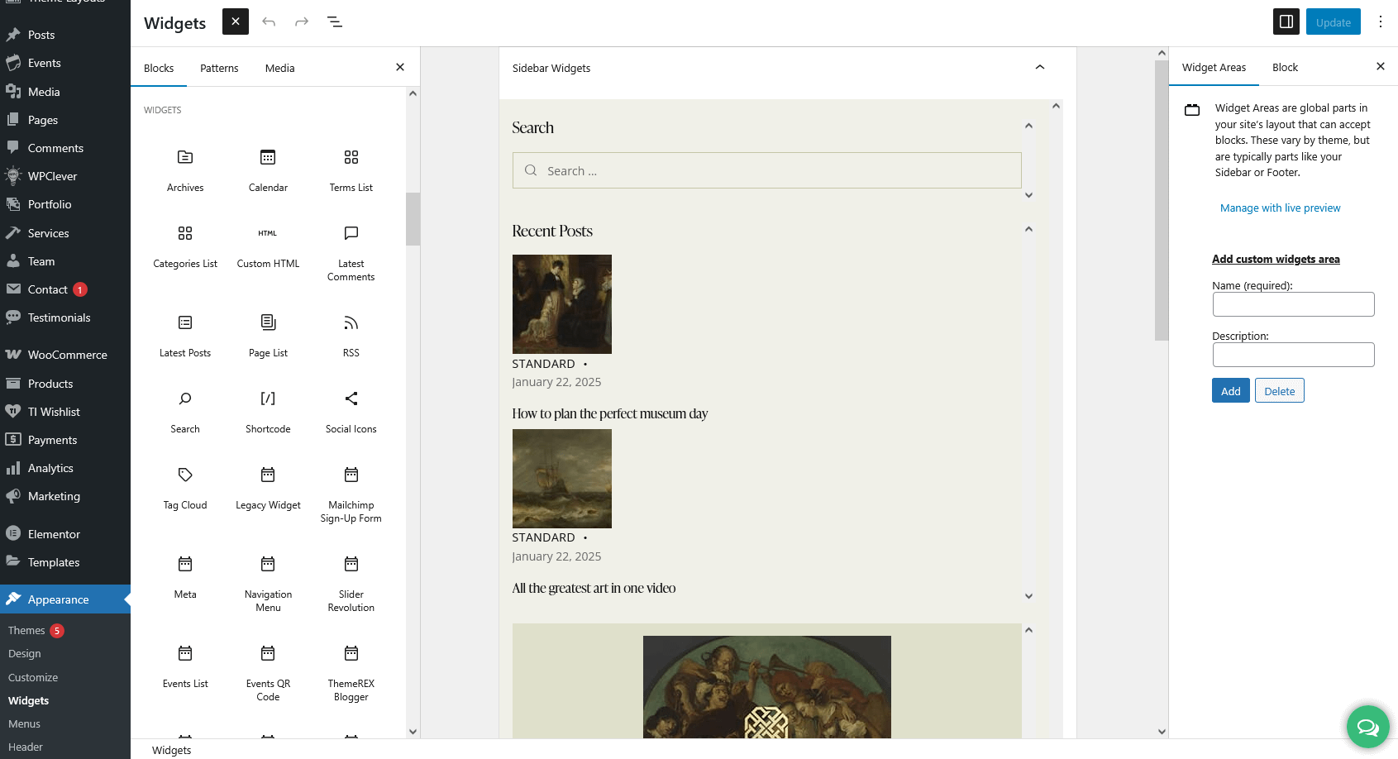Click the Delete widgets area button
The image size is (1398, 759).
pos(1279,390)
